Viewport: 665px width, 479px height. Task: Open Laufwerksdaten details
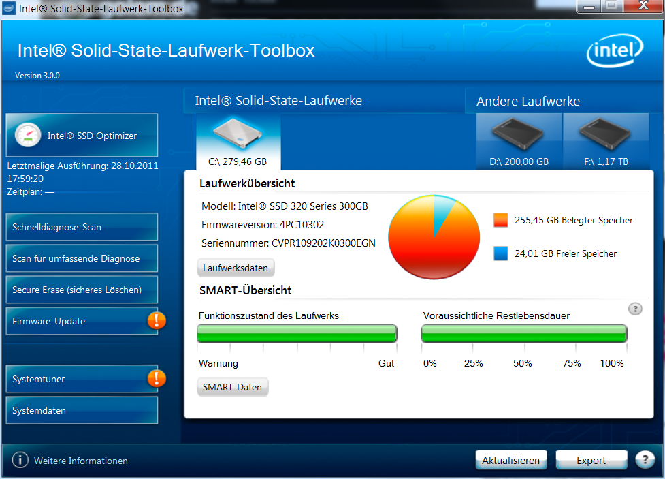236,267
